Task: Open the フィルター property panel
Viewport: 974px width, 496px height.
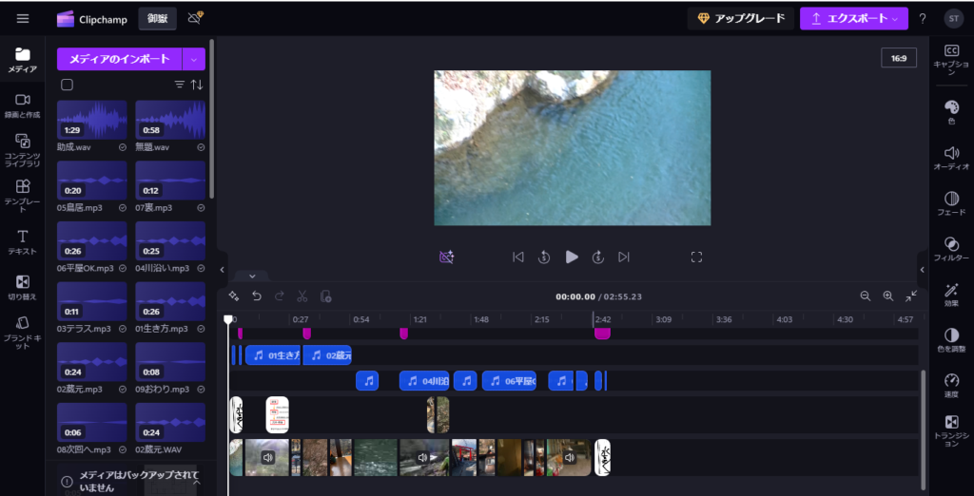Action: [x=951, y=249]
